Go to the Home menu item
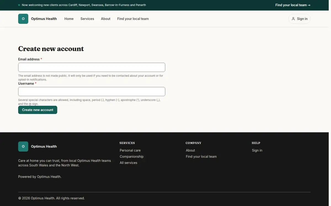 tap(69, 19)
